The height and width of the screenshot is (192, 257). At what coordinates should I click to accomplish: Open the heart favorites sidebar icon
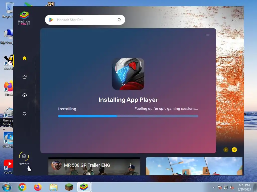25,114
